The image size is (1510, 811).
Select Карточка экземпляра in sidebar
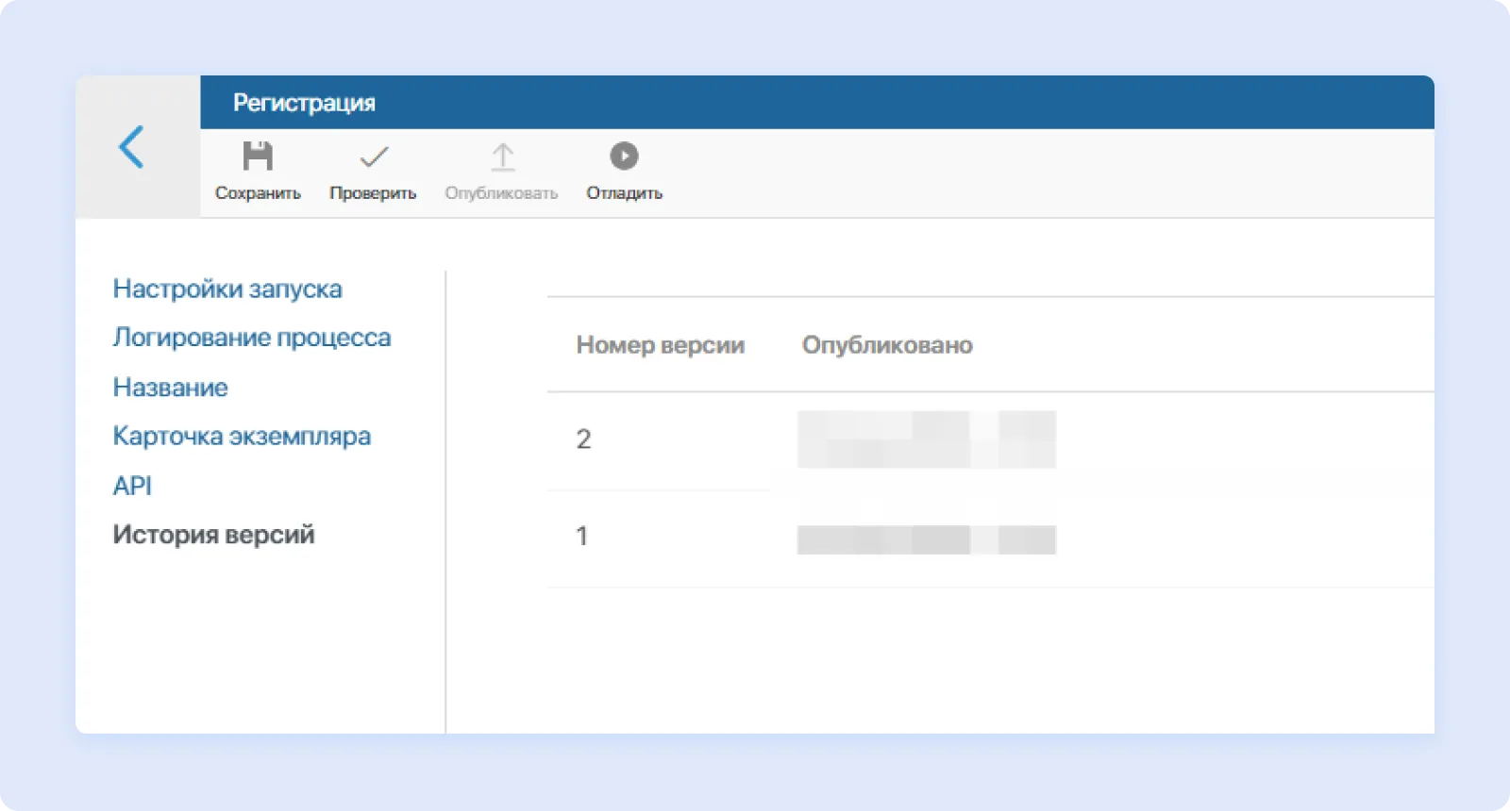coord(242,437)
